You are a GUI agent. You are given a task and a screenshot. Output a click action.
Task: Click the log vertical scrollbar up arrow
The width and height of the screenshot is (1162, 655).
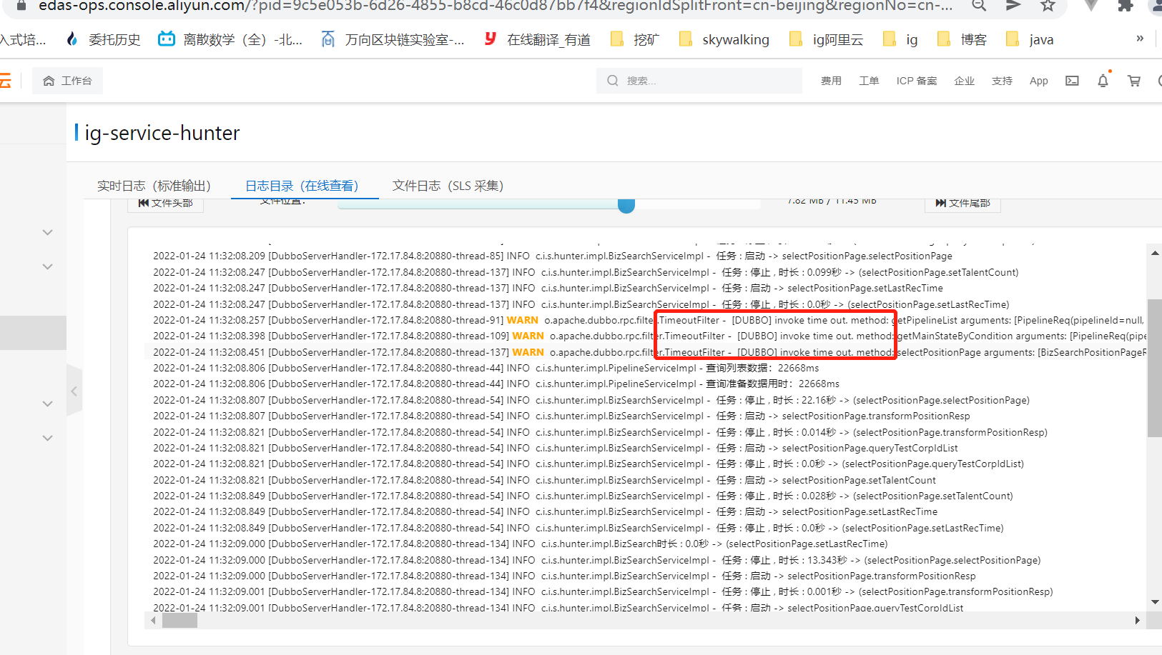click(x=1155, y=253)
